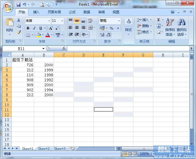The height and width of the screenshot is (159, 196).
Task: Open the 页面布局 ribbon tab
Action: click(x=54, y=12)
